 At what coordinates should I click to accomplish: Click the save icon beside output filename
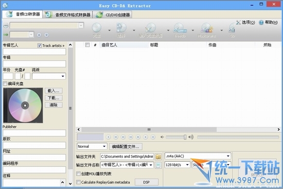(x=158, y=165)
